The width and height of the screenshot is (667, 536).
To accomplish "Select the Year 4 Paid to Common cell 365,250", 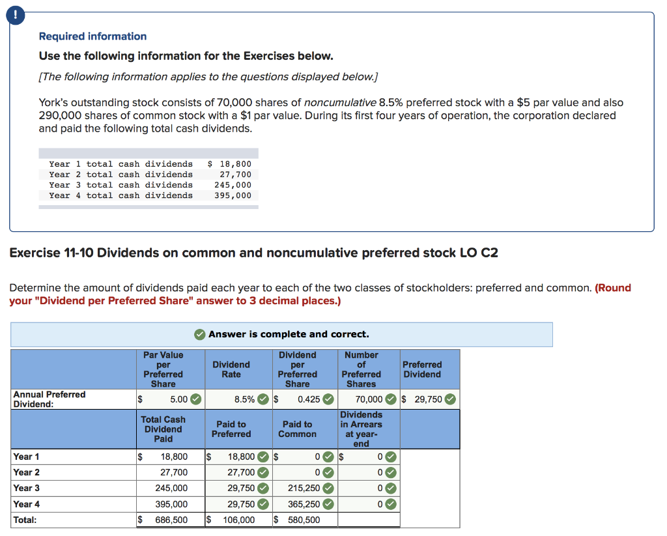I will pyautogui.click(x=305, y=505).
